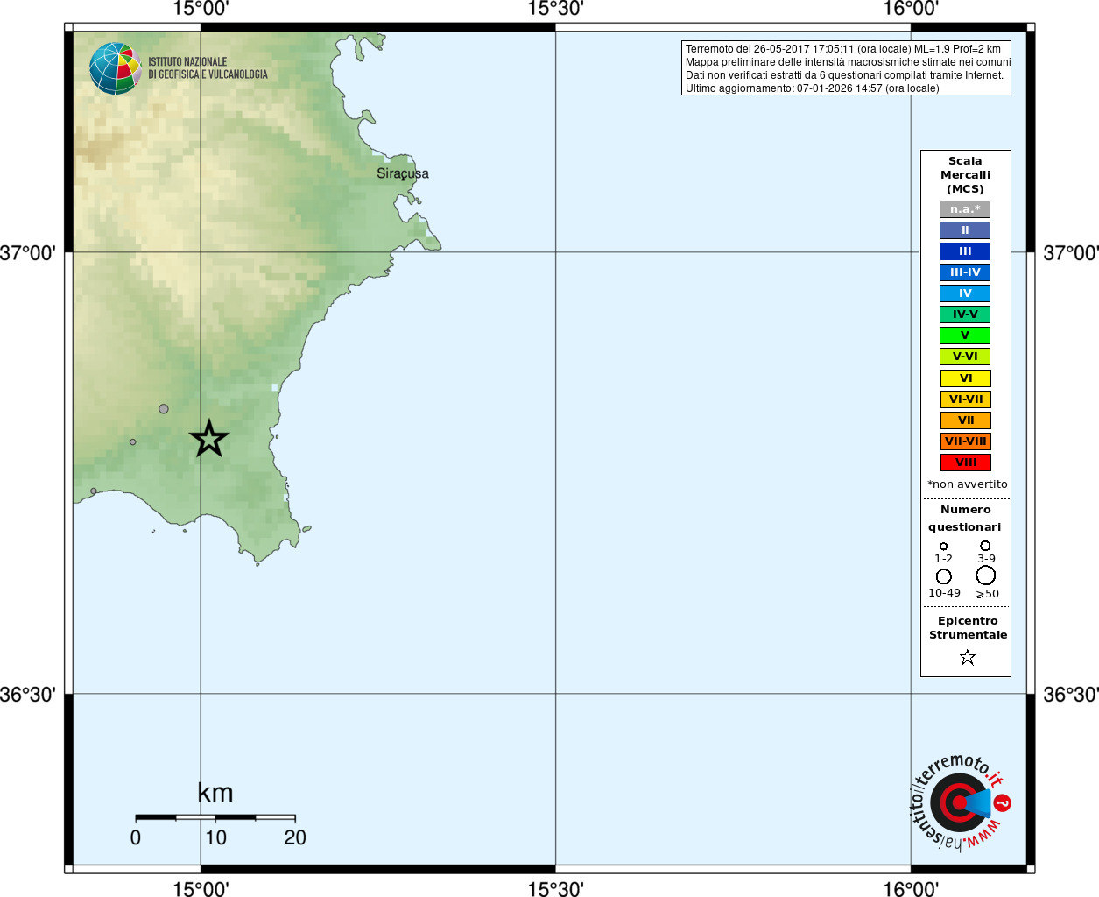
Task: Click the earthquake info text box
Action: click(846, 68)
